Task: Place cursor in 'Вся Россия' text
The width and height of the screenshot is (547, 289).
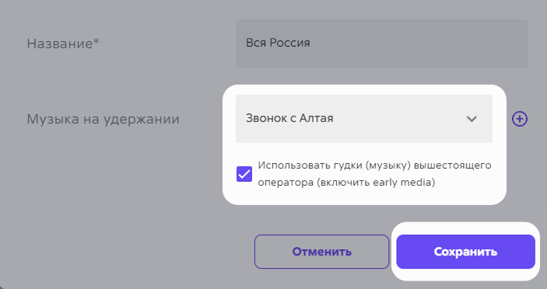Action: (x=278, y=43)
